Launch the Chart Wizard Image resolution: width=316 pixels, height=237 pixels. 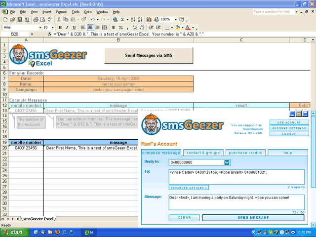[x=149, y=20]
